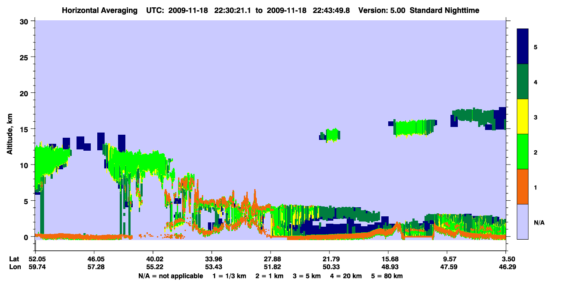Click colorbar label '3'
Image resolution: width=562 pixels, height=288 pixels.
pyautogui.click(x=536, y=117)
